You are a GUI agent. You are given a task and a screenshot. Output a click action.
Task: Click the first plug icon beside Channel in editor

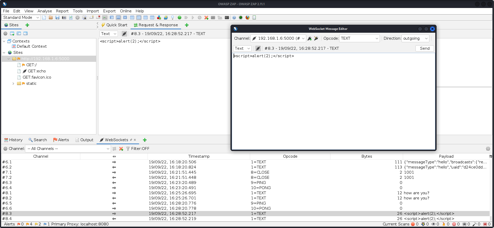[310, 38]
